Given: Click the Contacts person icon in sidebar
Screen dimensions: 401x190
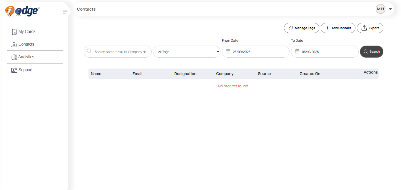Looking at the screenshot, I should (x=14, y=44).
